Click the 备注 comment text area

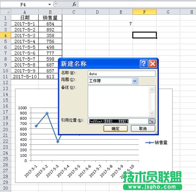pyautogui.click(x=118, y=101)
